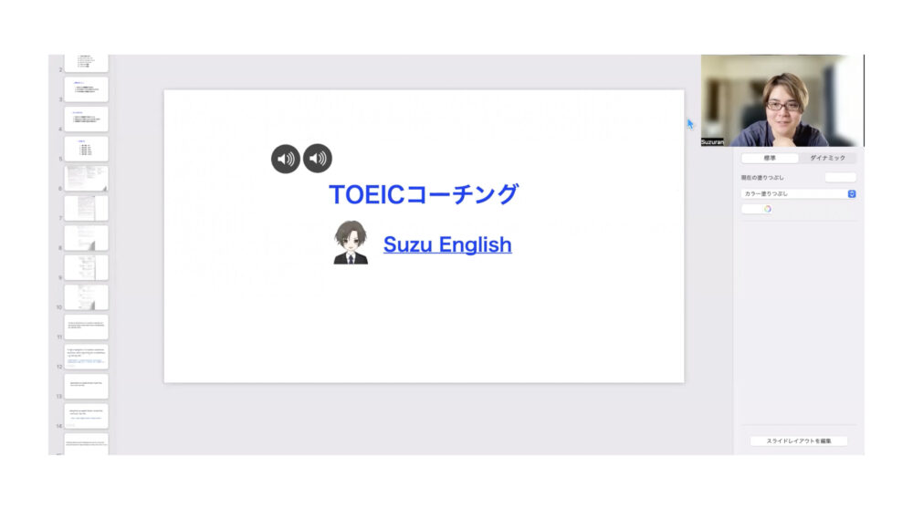Select the avatar character image on slide
This screenshot has width=913, height=508.
351,243
